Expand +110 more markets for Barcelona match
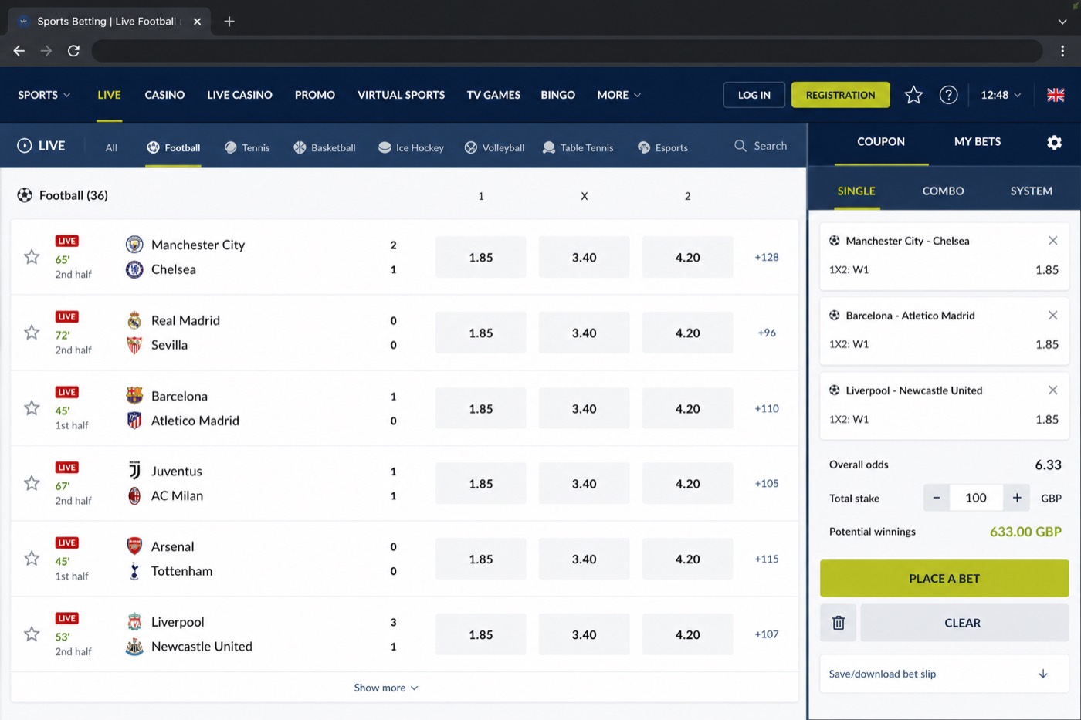The image size is (1081, 720). tap(767, 408)
